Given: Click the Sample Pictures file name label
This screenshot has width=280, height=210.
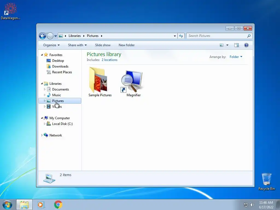Looking at the screenshot, I should [x=100, y=95].
